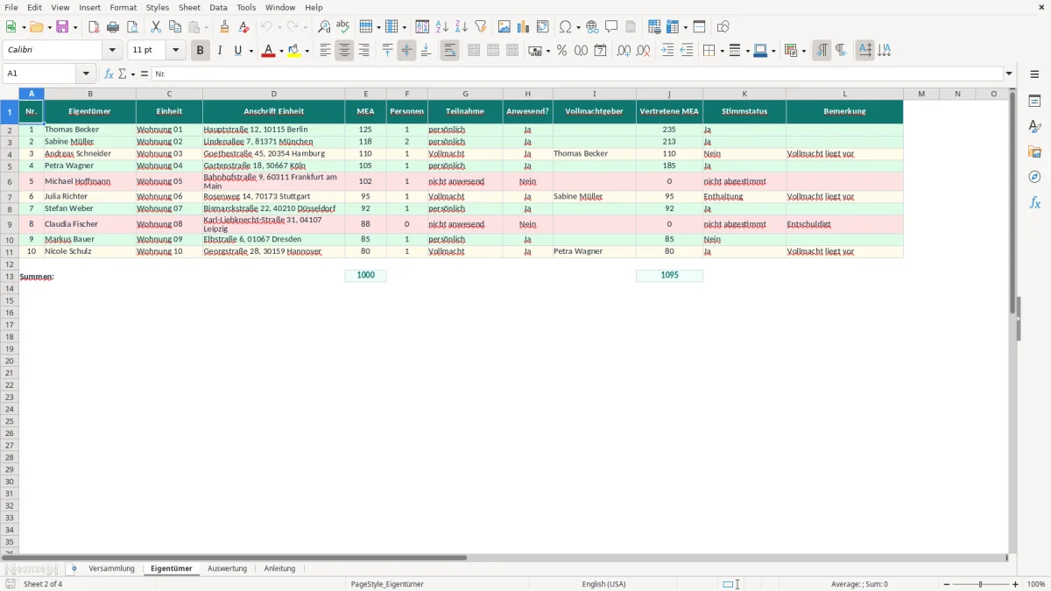Expand the Background Color dropdown arrow

click(307, 52)
